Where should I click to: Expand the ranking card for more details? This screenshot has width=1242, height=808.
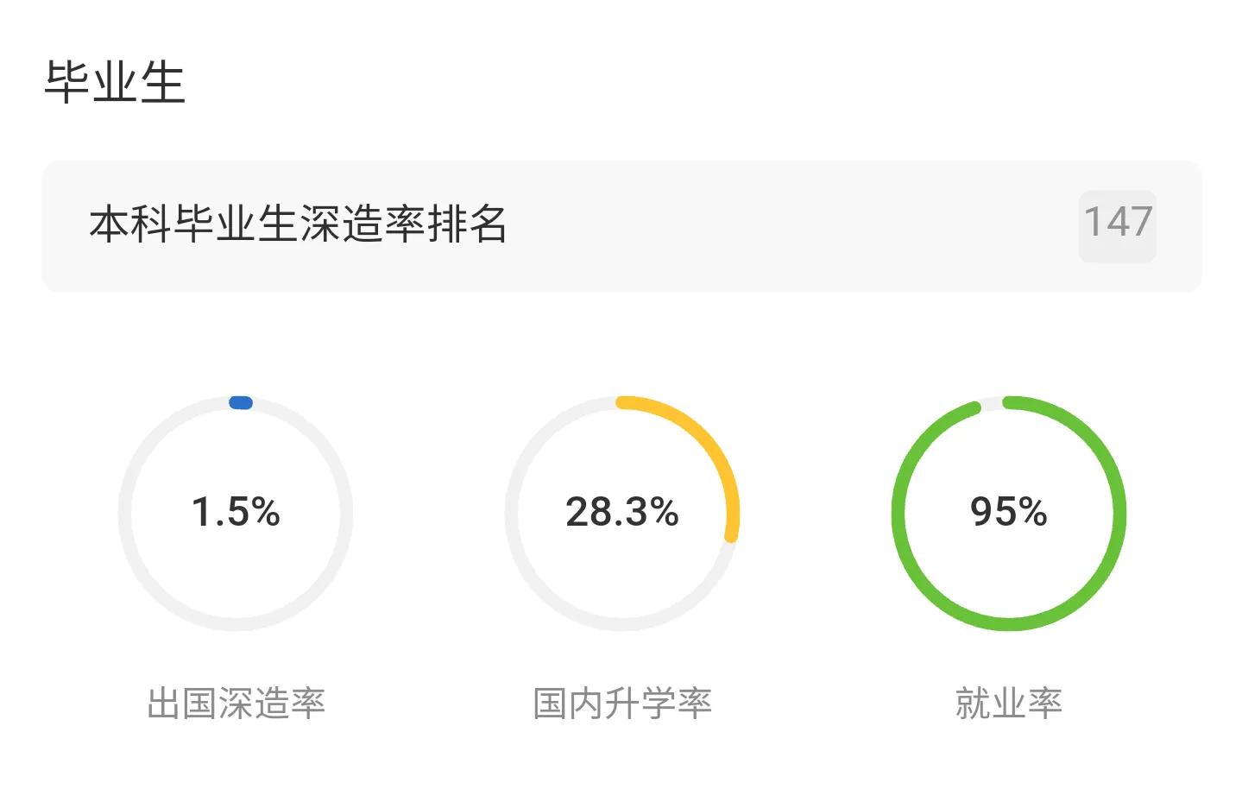click(621, 224)
